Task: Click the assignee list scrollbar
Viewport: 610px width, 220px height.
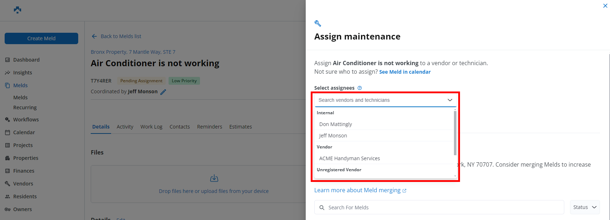Action: [x=455, y=133]
